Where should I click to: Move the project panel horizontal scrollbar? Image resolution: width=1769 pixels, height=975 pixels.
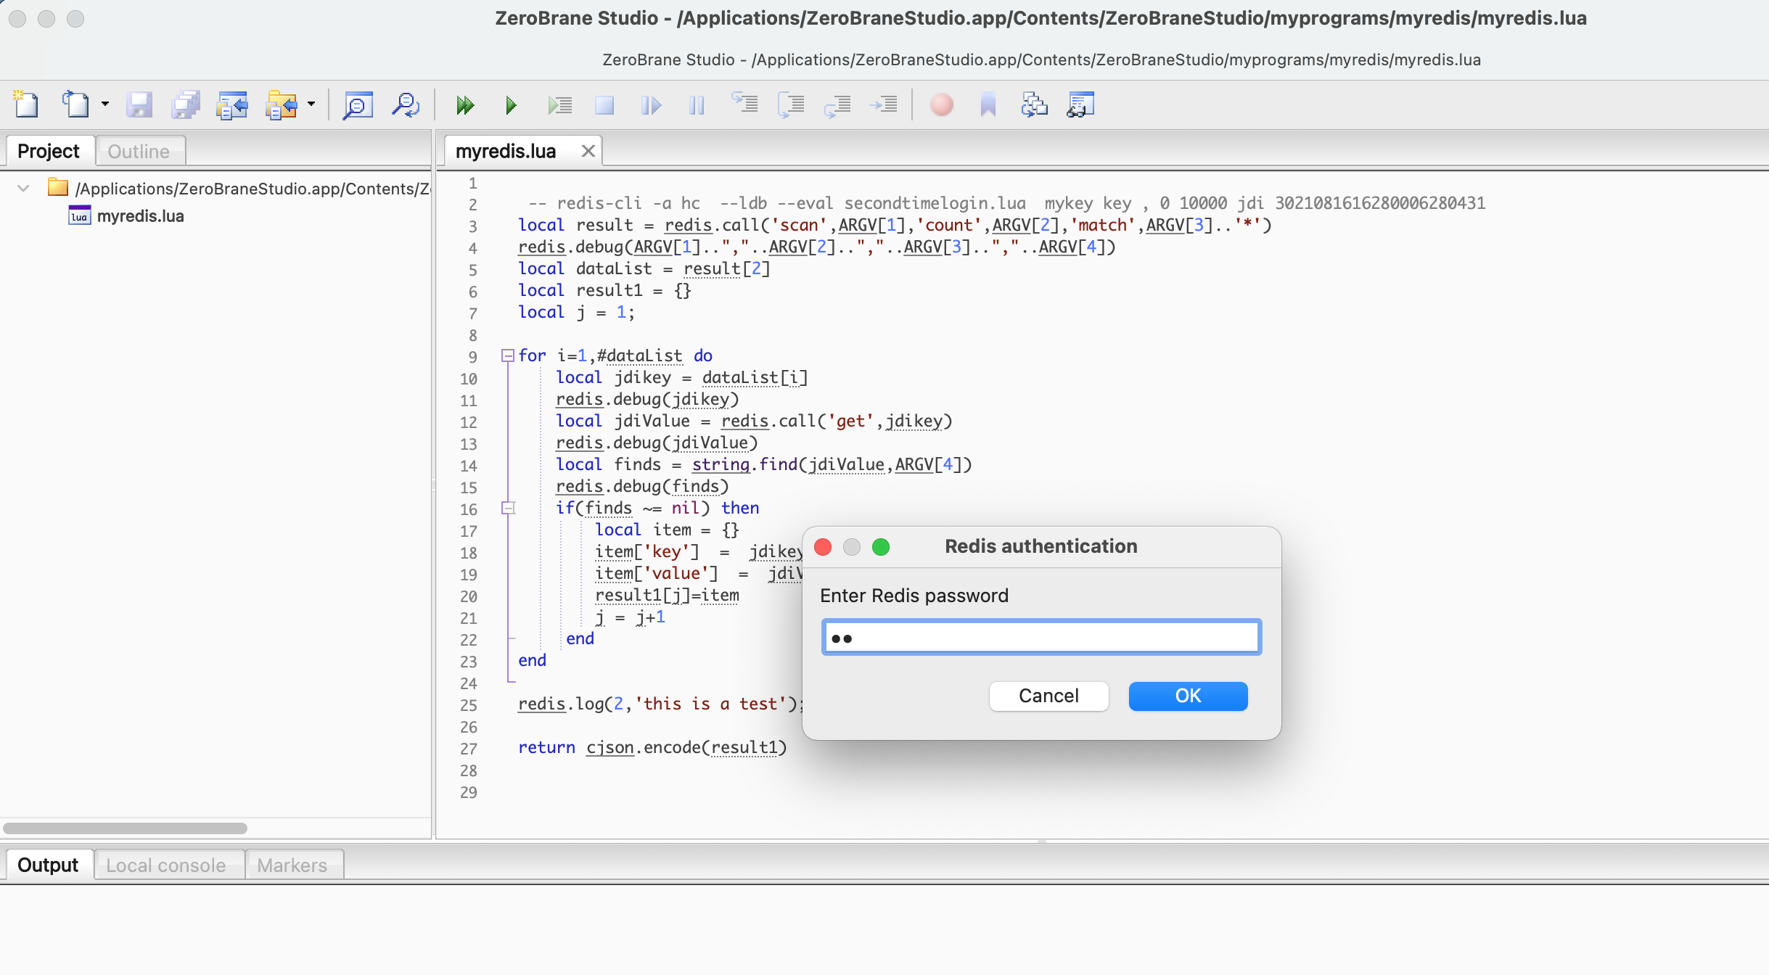(125, 828)
